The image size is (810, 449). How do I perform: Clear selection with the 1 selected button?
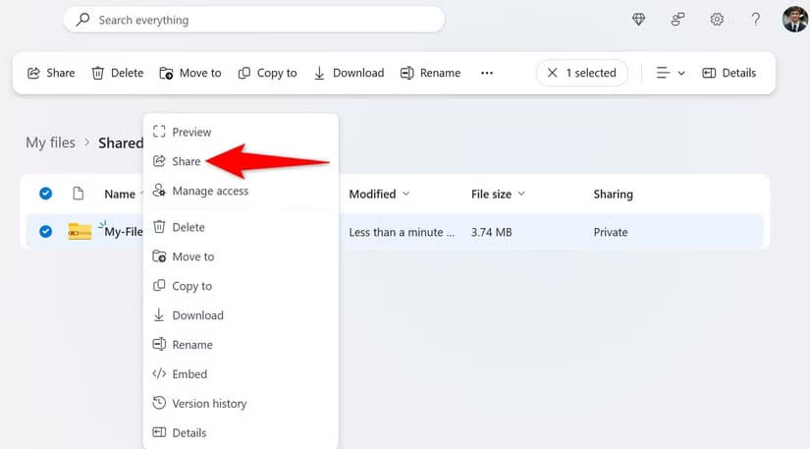click(x=581, y=73)
